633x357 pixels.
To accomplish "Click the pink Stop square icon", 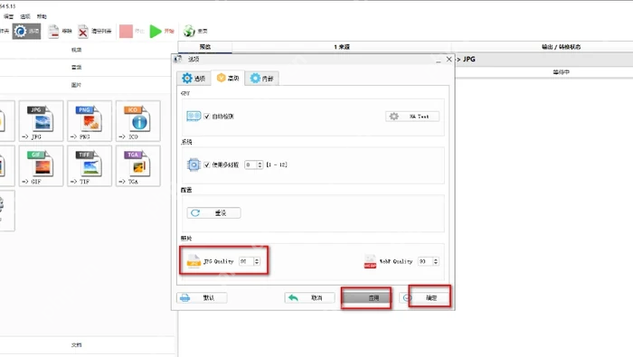I will [126, 31].
